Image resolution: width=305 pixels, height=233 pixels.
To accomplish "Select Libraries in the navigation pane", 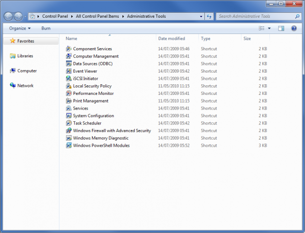I will (x=25, y=56).
